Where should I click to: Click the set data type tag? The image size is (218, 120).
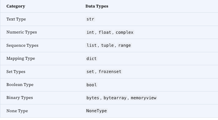[x=90, y=72]
